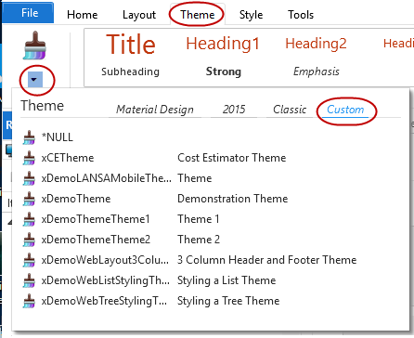Apply the Heading1 style preview
414x338 pixels.
pyautogui.click(x=223, y=44)
